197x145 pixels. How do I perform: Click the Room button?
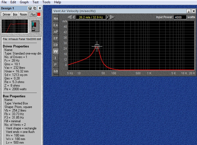click(23, 15)
